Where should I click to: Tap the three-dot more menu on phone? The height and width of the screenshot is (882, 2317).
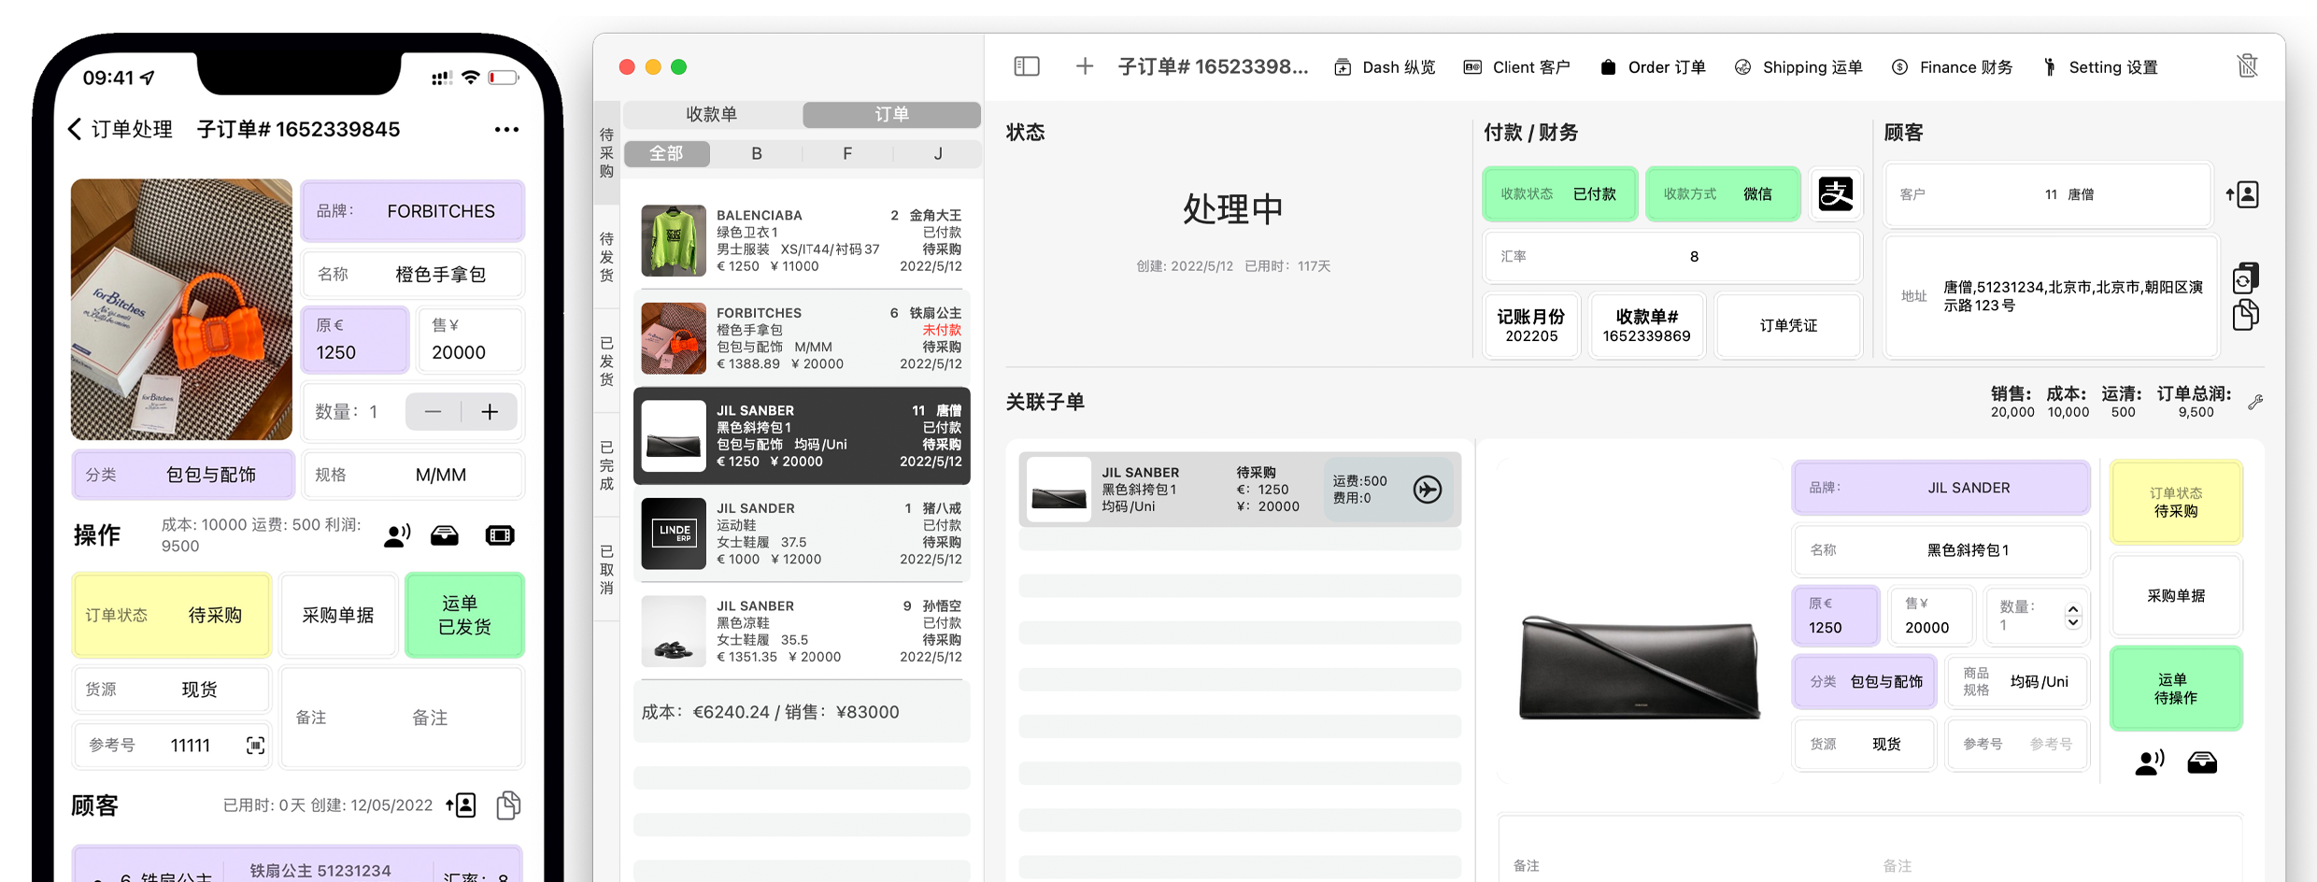(506, 130)
